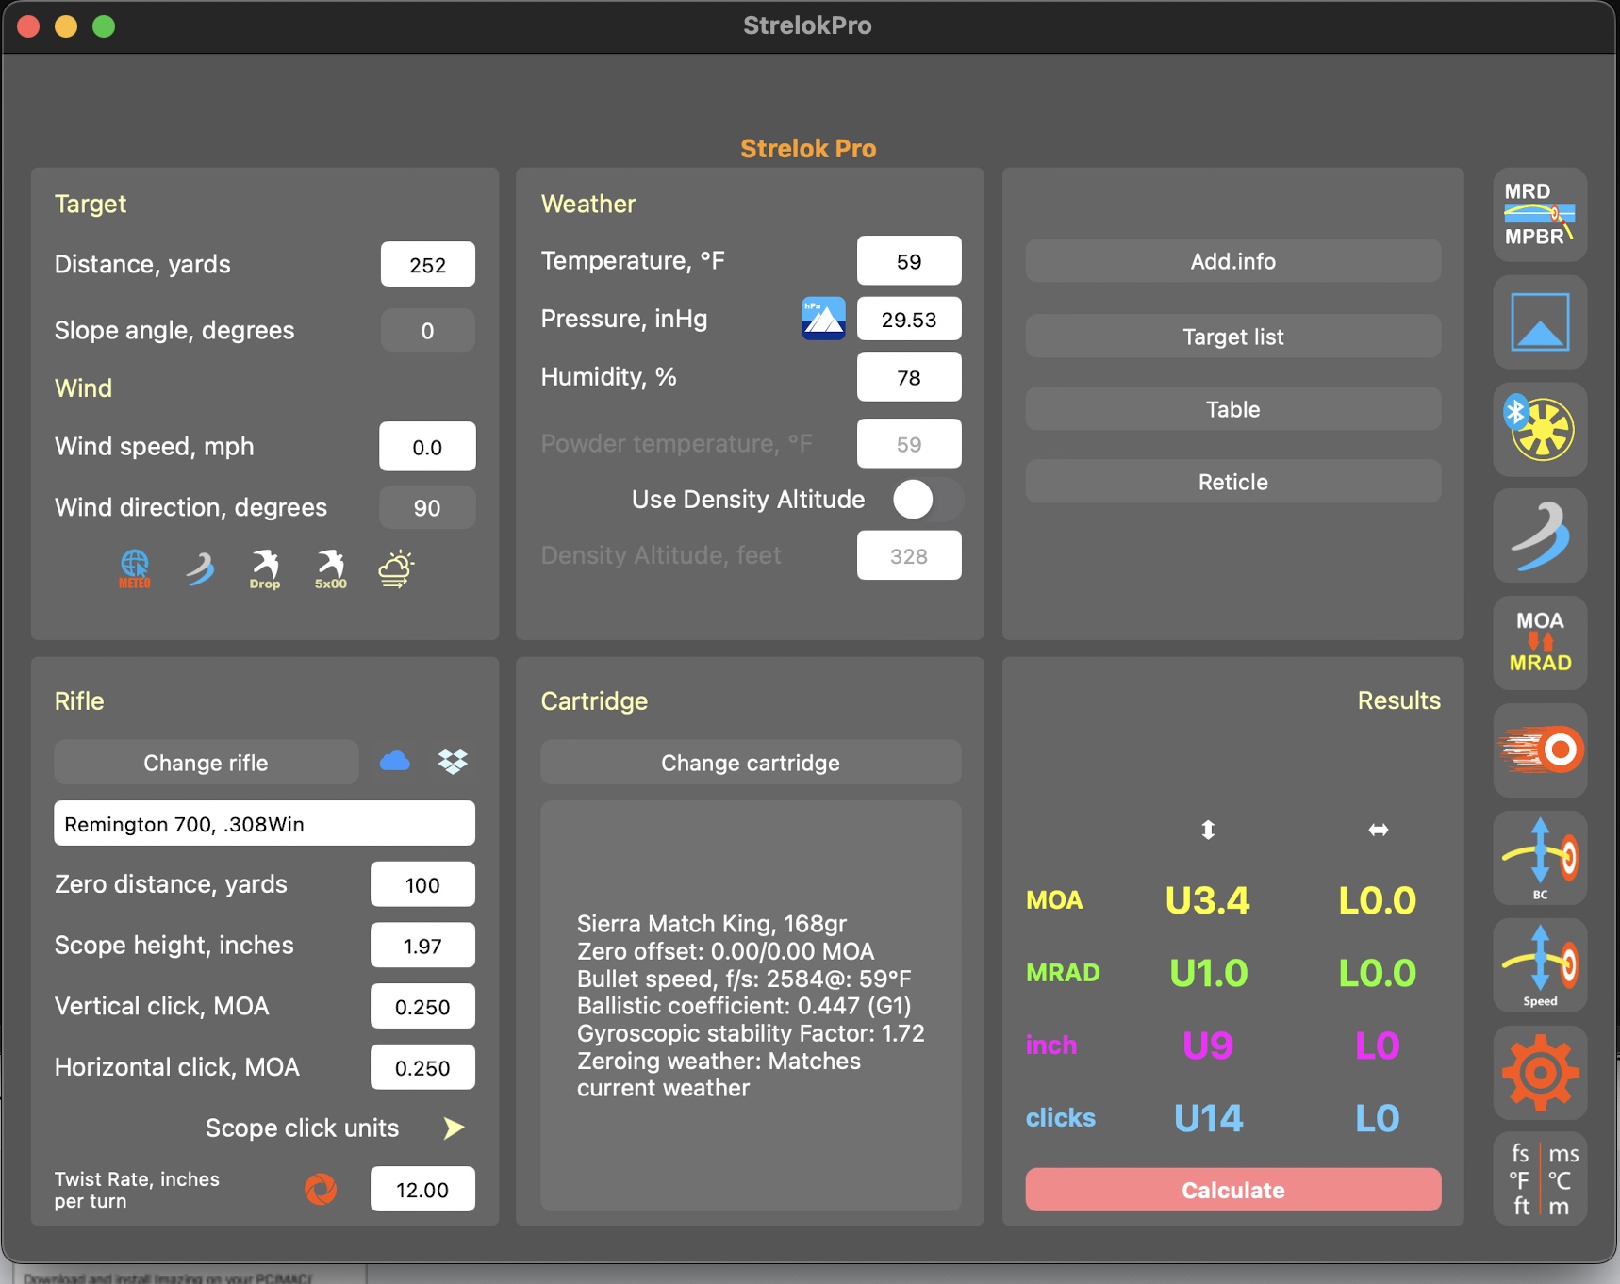Sync rifles with Dropbox icon
Viewport: 1620px width, 1284px height.
click(453, 762)
